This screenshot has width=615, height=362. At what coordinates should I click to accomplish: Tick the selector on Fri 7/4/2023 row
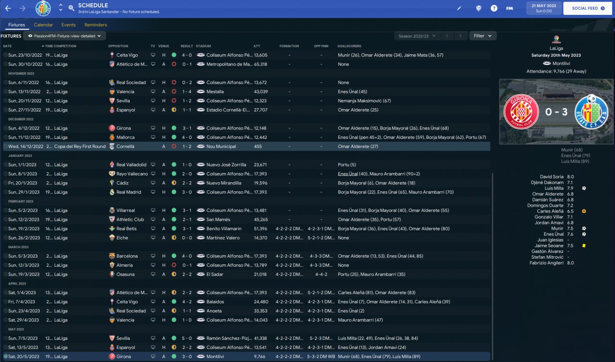point(5,302)
